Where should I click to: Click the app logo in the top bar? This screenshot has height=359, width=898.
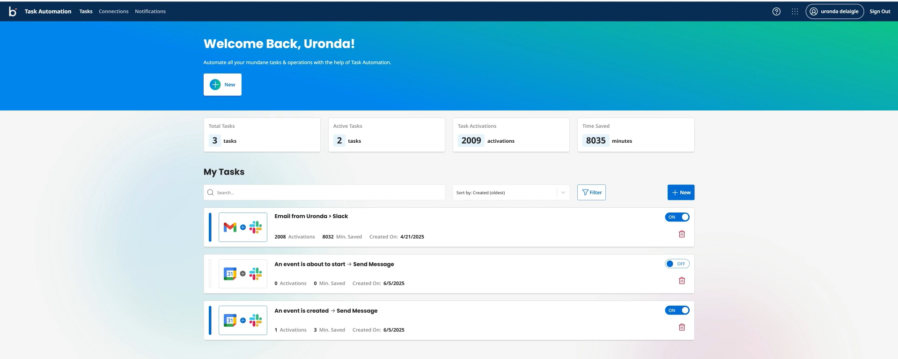[x=13, y=11]
